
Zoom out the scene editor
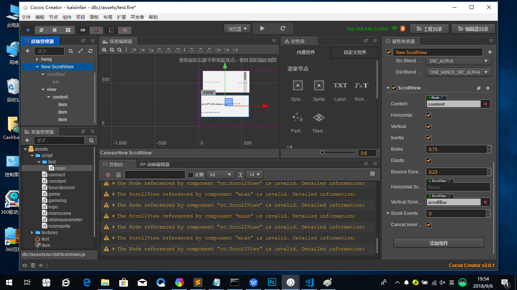pos(112,50)
